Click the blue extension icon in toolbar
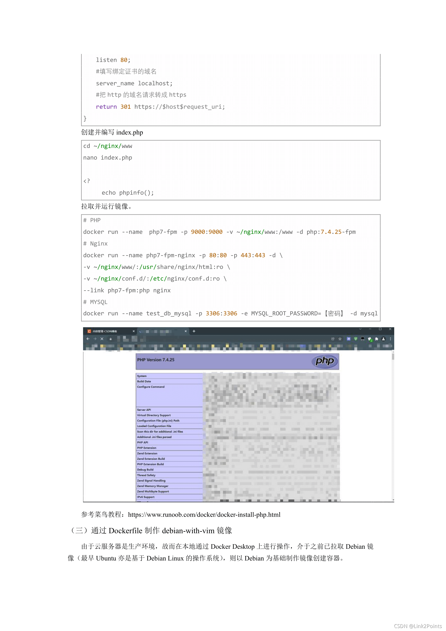Screen dimensions: 446x631 pos(348,339)
